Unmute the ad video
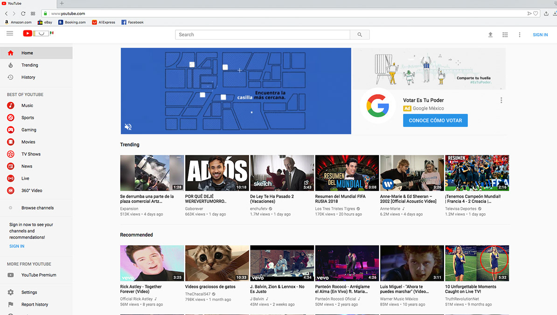 click(128, 126)
